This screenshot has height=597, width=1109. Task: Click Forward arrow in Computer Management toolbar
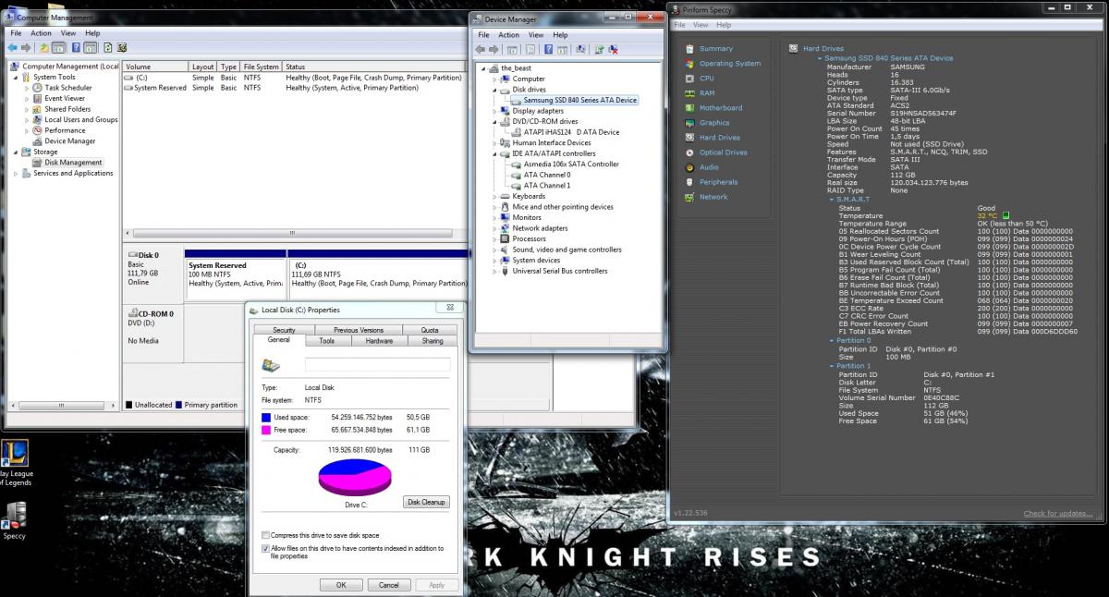pyautogui.click(x=27, y=48)
